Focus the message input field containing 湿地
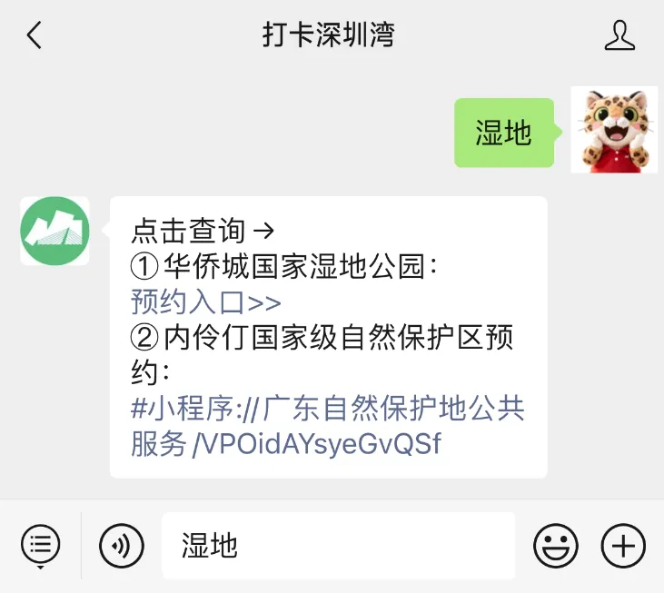664x593 pixels. click(x=338, y=545)
